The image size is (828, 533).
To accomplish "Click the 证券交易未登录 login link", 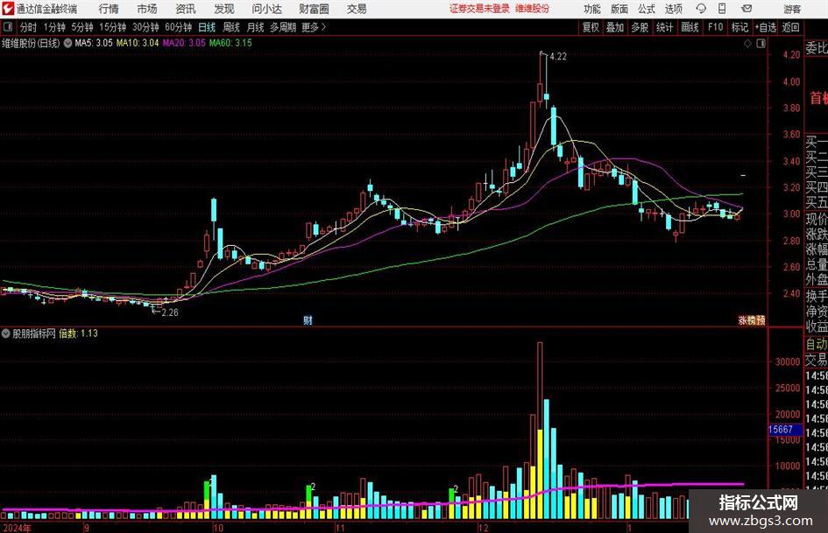I will click(x=479, y=9).
